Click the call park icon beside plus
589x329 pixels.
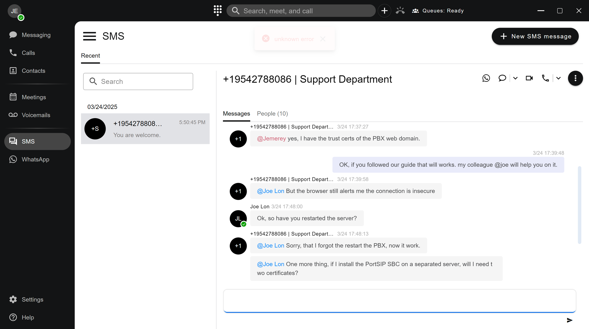[x=400, y=10]
